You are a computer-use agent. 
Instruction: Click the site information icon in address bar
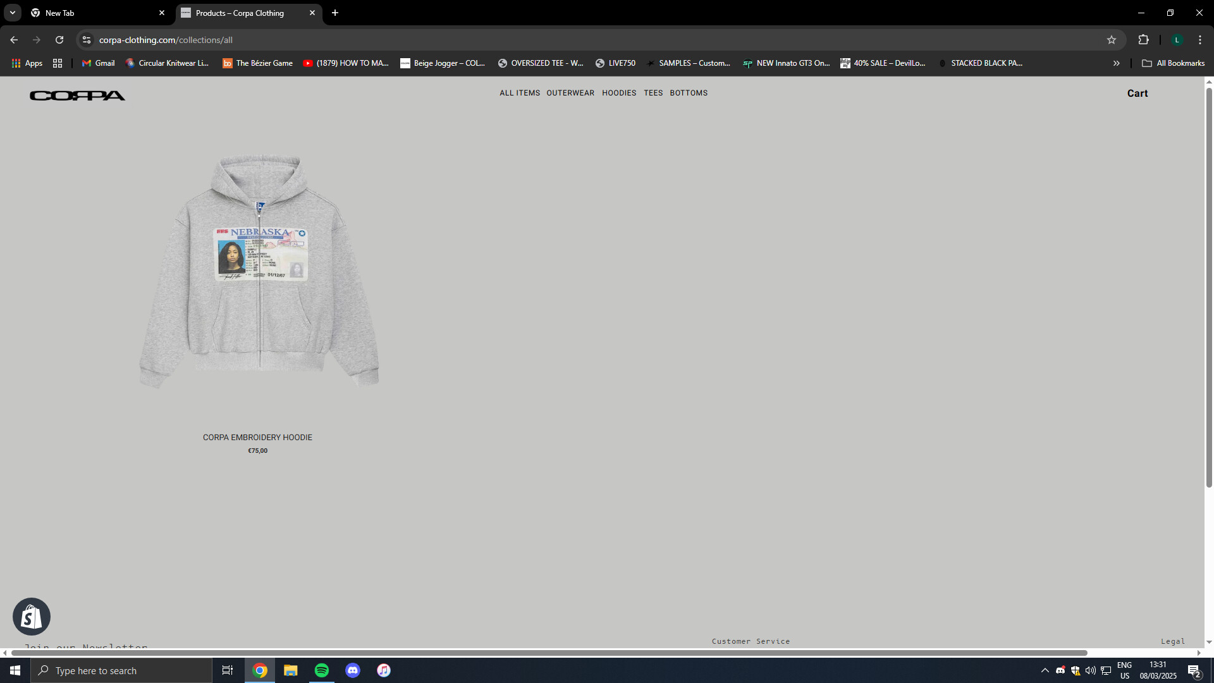coord(87,40)
